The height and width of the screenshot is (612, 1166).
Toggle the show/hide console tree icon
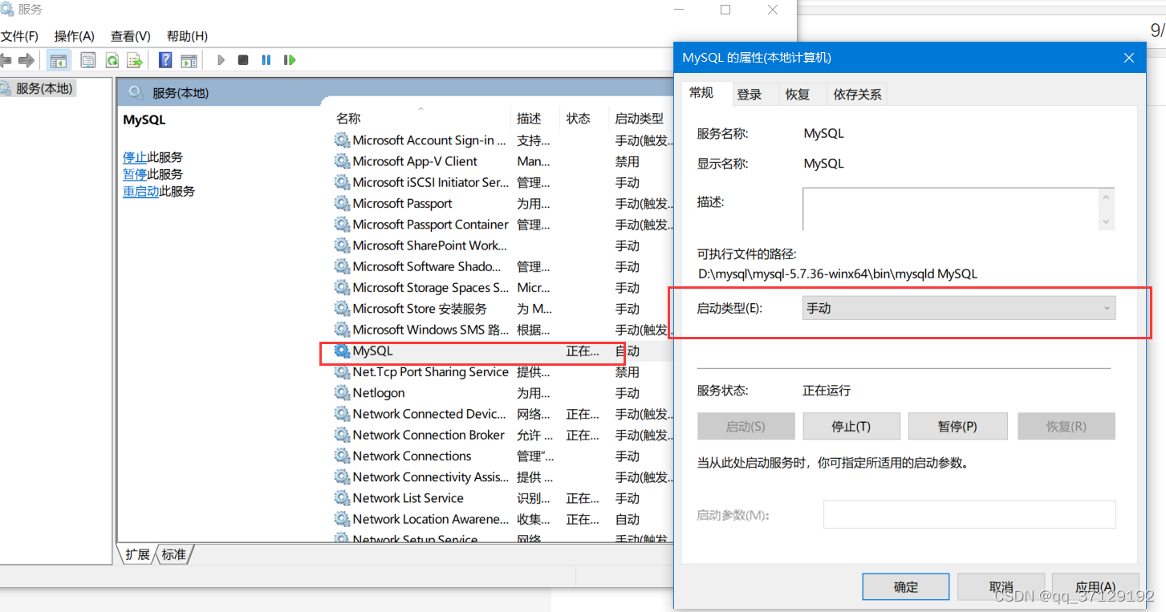coord(58,60)
